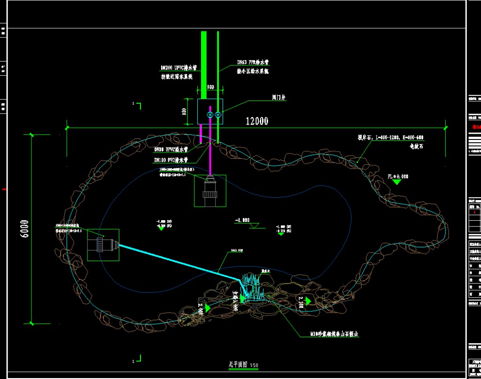
Task: Select the M10 mortar rockery annotation text
Action: [334, 335]
